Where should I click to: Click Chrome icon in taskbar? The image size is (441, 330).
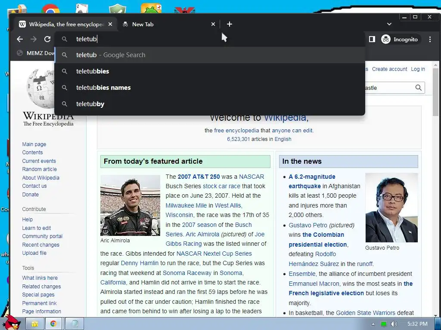point(53,324)
